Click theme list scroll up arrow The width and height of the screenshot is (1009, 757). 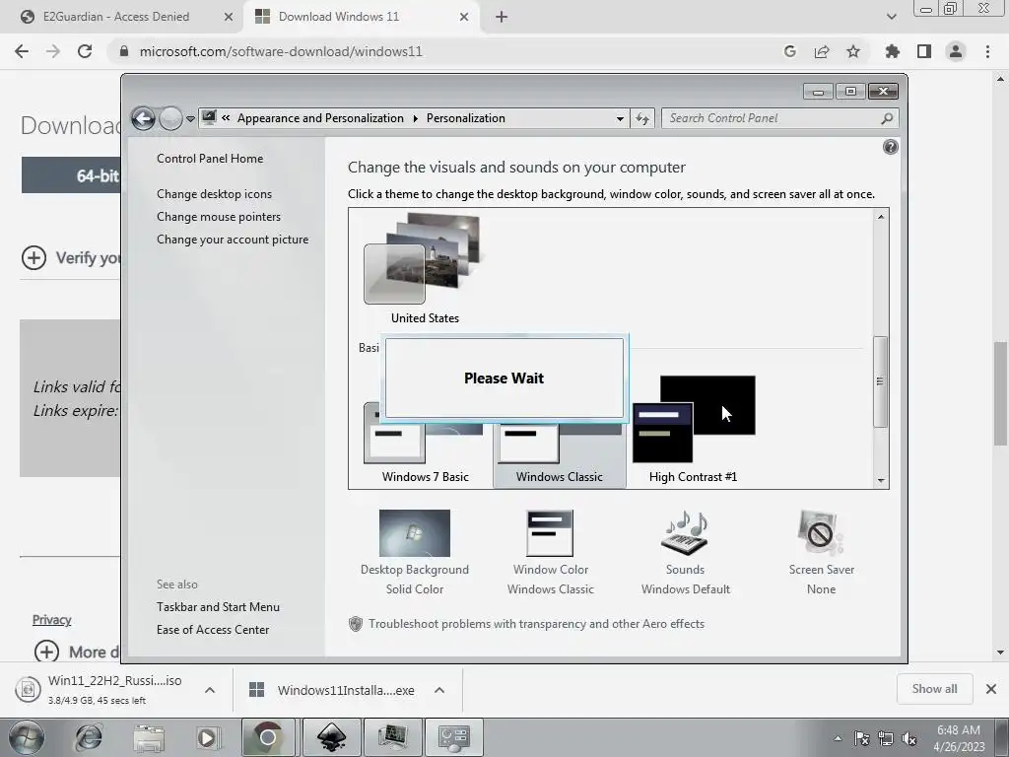tap(880, 217)
